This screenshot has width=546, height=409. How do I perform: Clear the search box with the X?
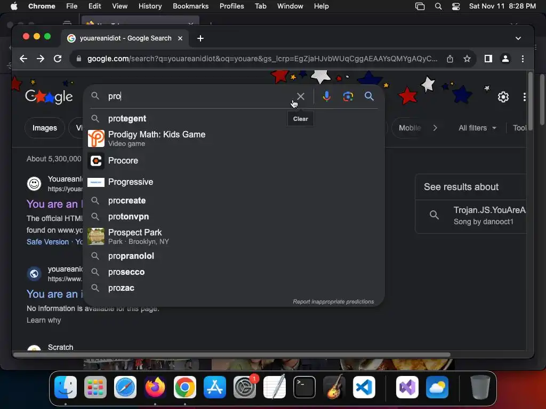point(301,96)
